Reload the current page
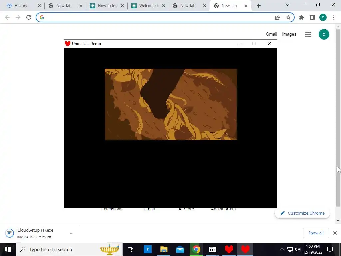341x256 pixels. click(x=29, y=17)
